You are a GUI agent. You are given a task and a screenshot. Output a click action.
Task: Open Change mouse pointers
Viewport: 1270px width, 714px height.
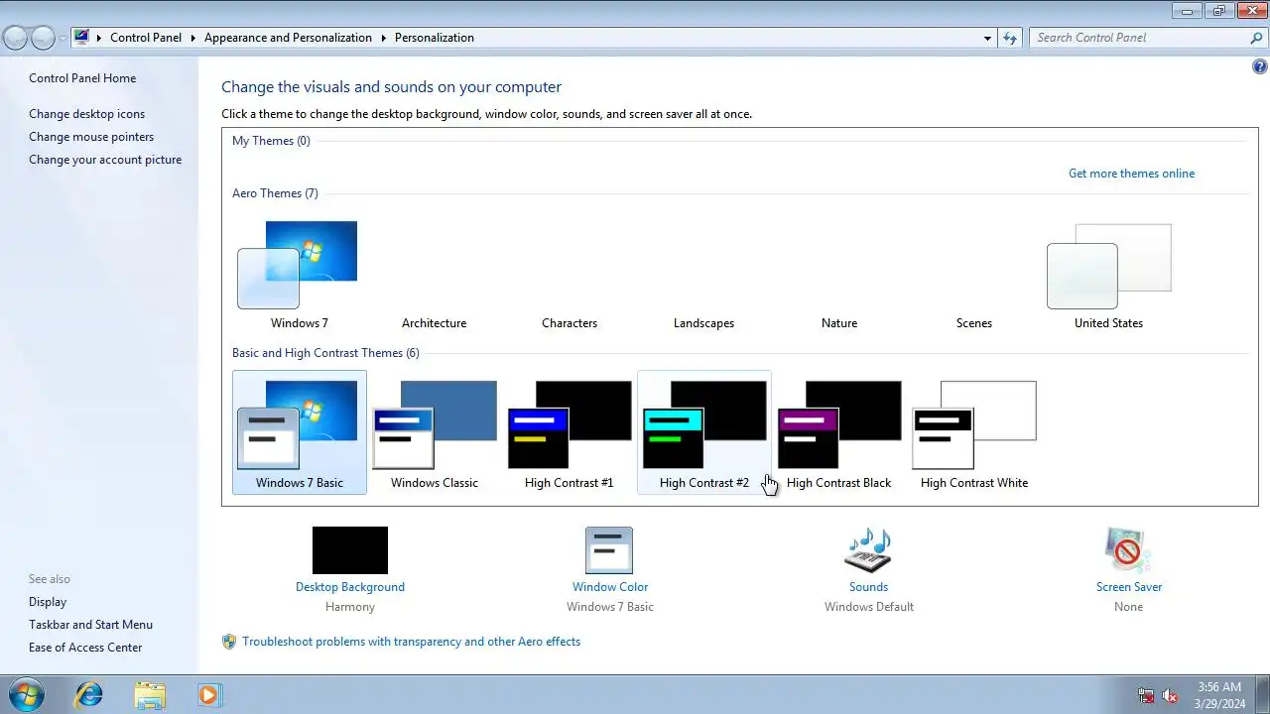click(91, 137)
